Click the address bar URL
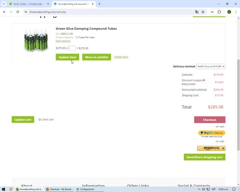 click(x=48, y=12)
